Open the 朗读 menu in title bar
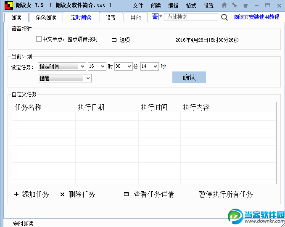The height and width of the screenshot is (227, 285). pyautogui.click(x=156, y=5)
